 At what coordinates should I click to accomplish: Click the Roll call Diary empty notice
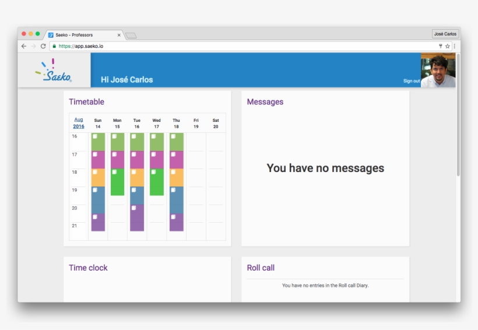click(325, 286)
